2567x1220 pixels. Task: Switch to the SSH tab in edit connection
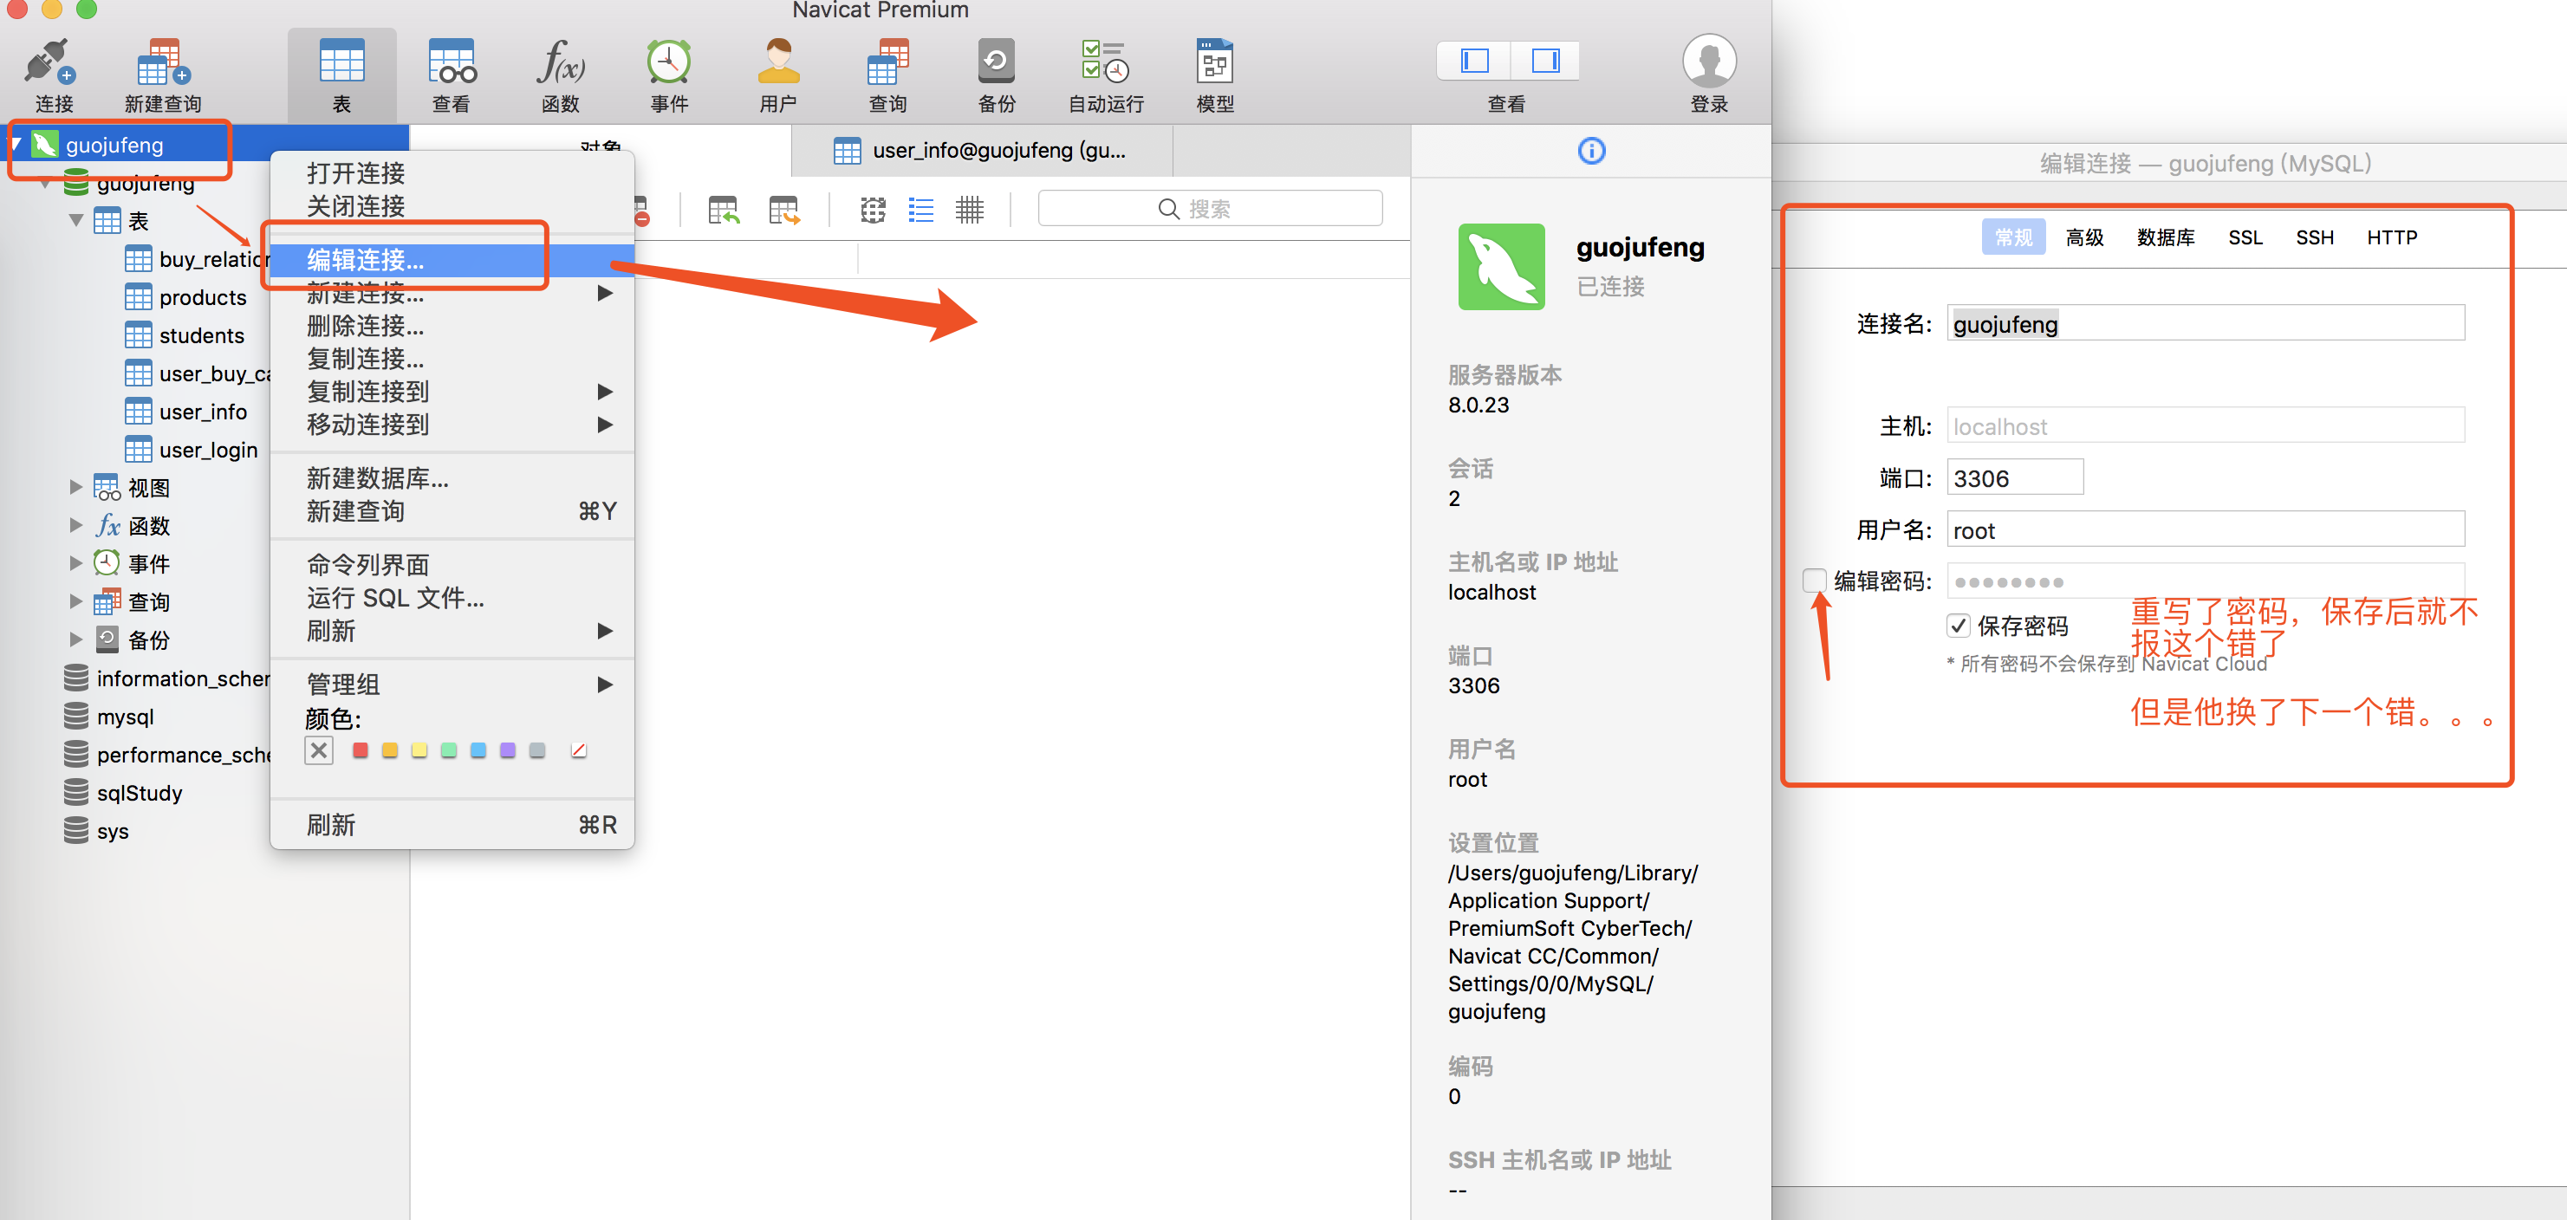click(x=2314, y=237)
